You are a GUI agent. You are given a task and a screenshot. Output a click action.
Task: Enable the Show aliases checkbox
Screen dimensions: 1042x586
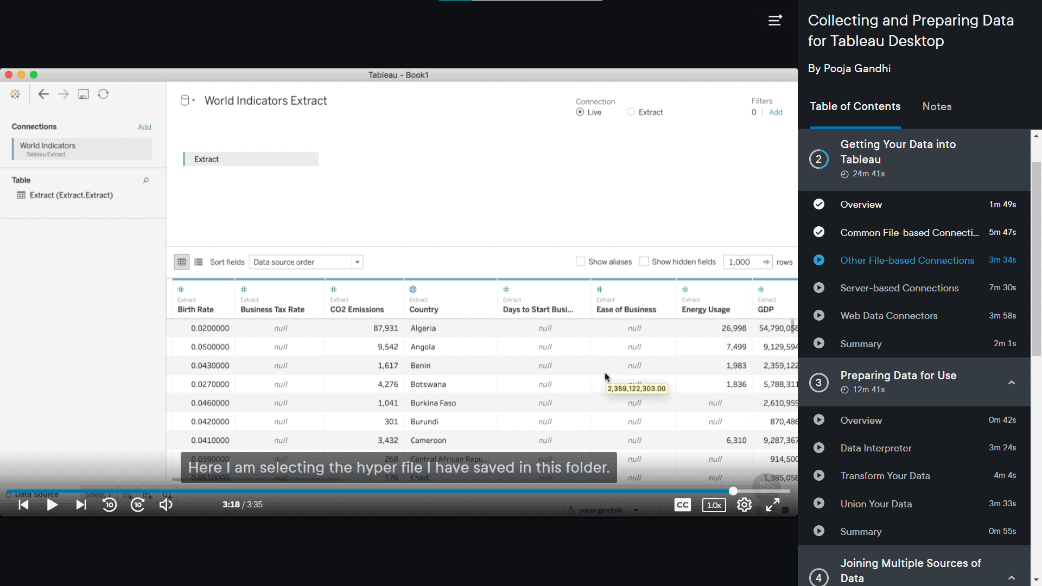pyautogui.click(x=580, y=262)
